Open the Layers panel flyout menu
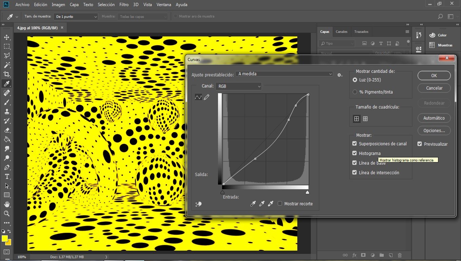 click(x=407, y=31)
